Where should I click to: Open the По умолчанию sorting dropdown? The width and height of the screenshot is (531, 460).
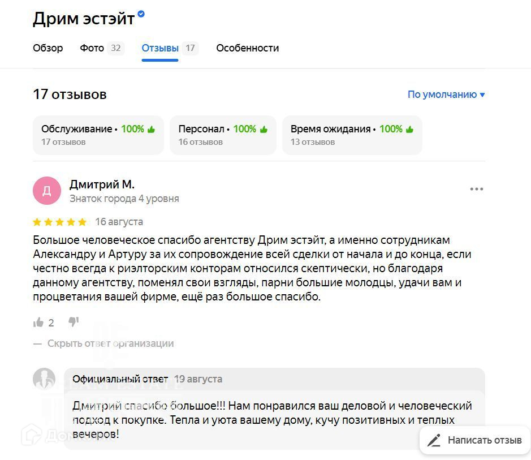pos(446,94)
